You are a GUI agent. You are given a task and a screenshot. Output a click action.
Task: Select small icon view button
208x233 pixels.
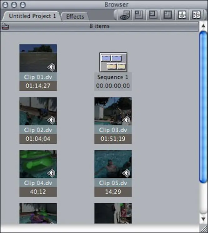(139, 15)
